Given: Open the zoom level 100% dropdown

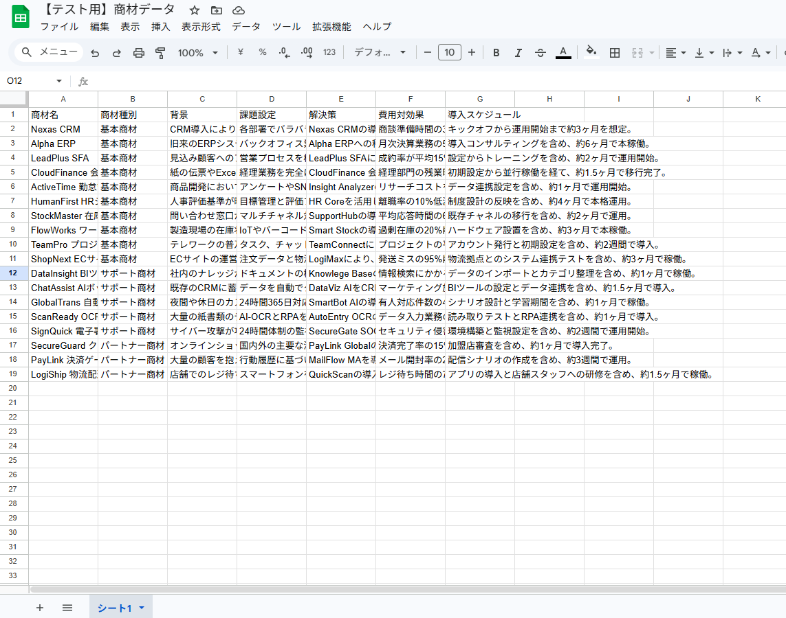Looking at the screenshot, I should click(198, 53).
